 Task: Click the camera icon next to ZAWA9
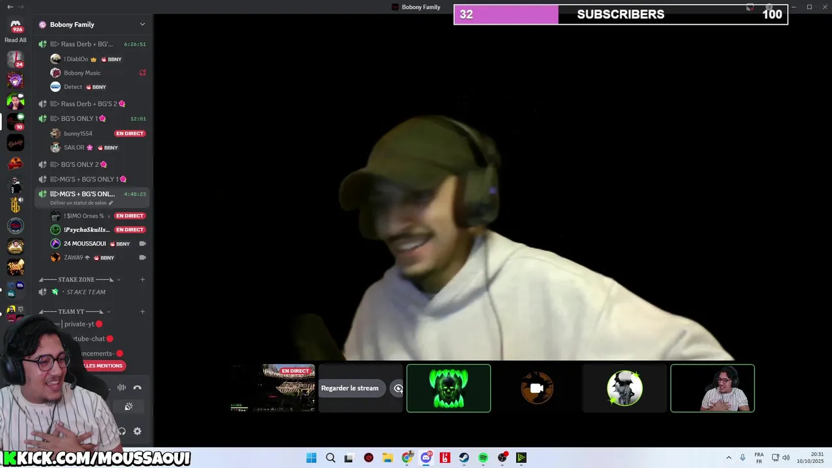pos(142,257)
